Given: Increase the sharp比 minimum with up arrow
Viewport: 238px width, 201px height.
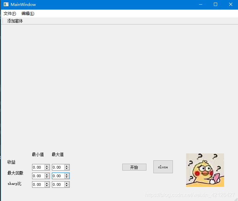Looking at the screenshot, I should (47, 183).
